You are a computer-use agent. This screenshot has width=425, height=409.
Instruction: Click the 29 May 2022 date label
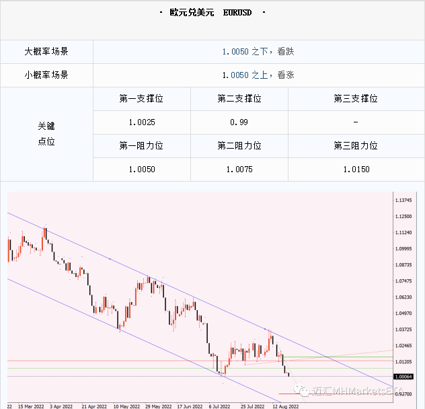pos(158,406)
